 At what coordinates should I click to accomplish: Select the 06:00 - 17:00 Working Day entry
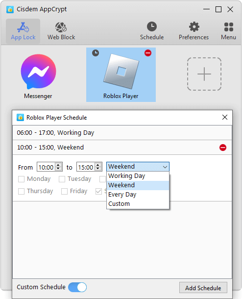[122, 132]
